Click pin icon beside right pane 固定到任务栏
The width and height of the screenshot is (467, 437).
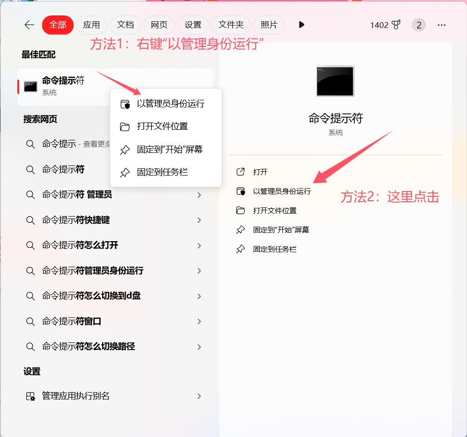tap(240, 249)
